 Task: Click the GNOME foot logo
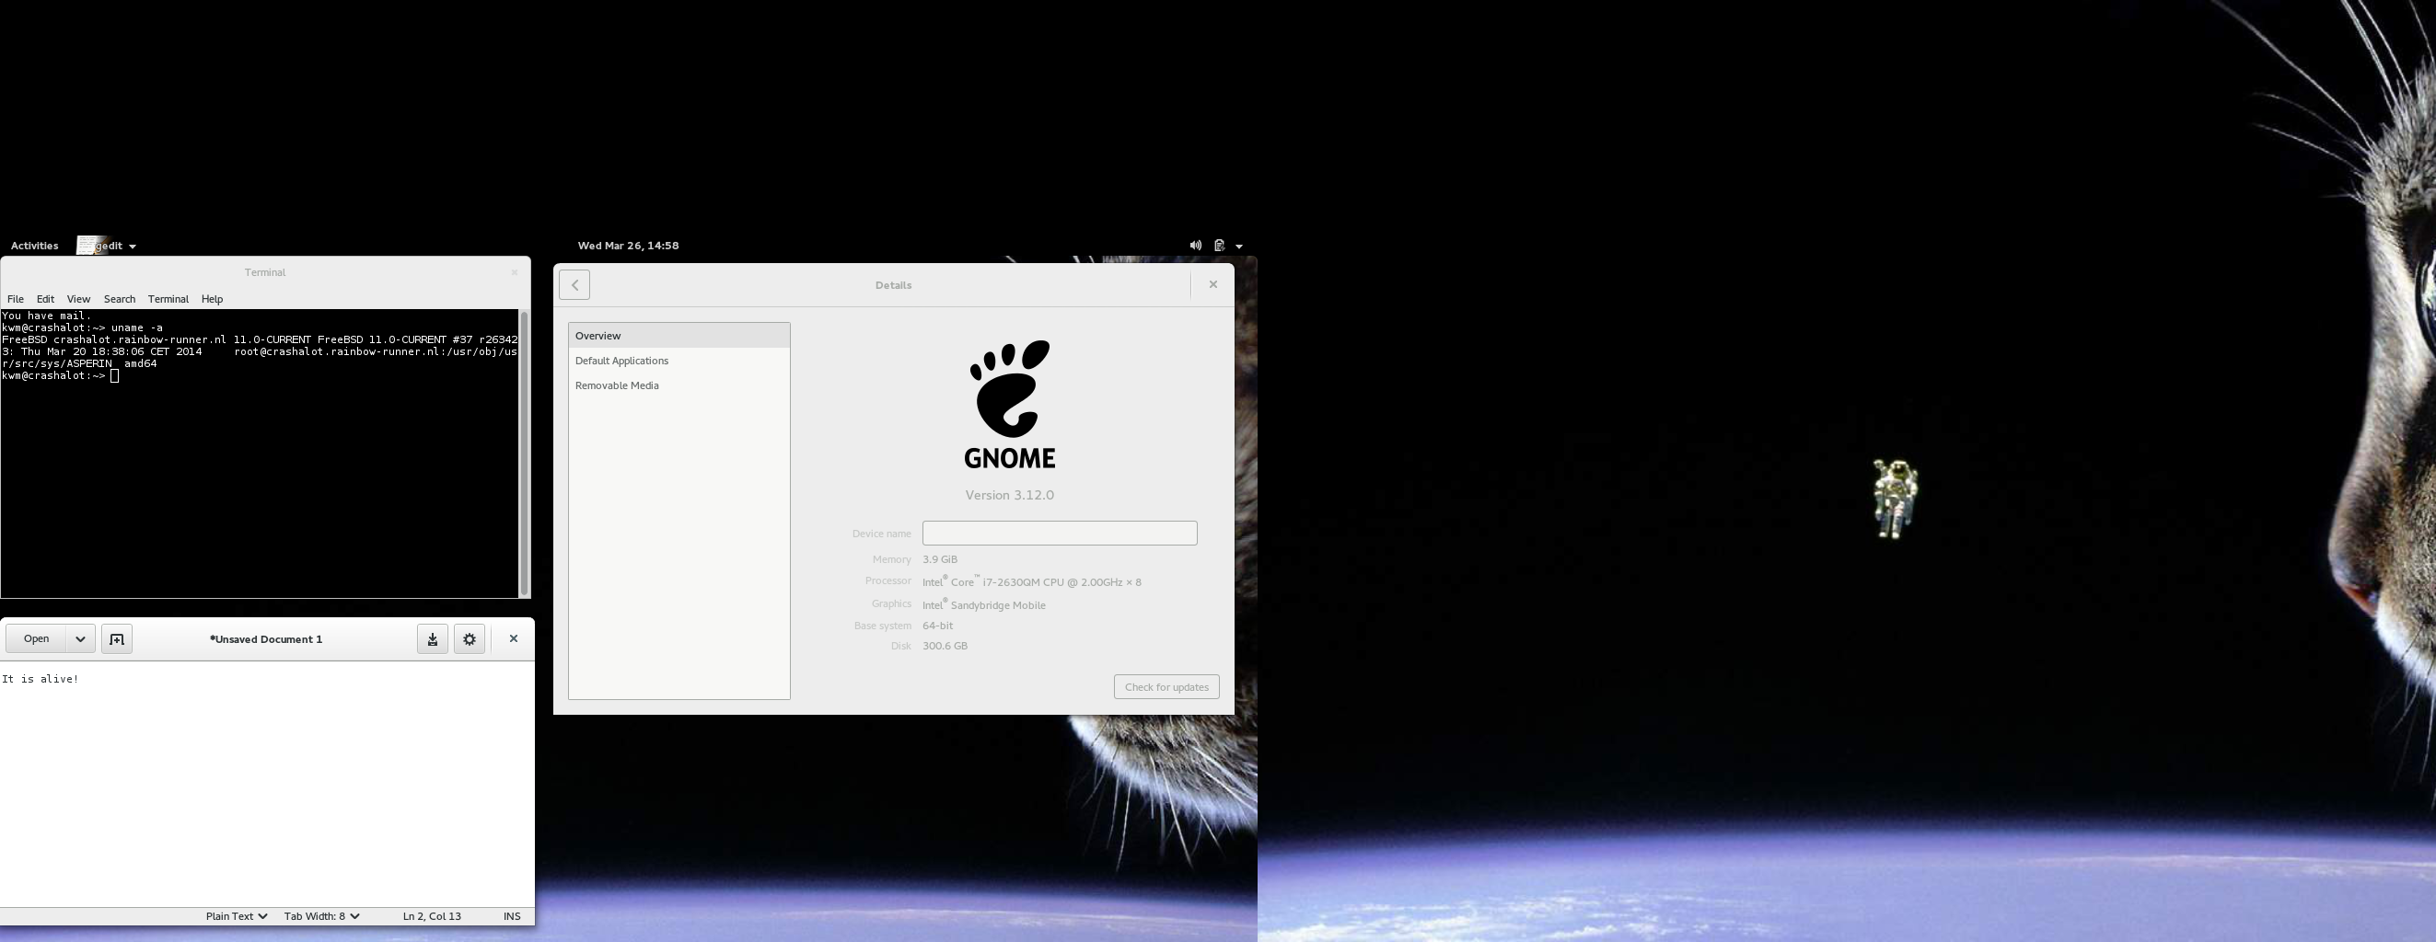click(x=1009, y=405)
